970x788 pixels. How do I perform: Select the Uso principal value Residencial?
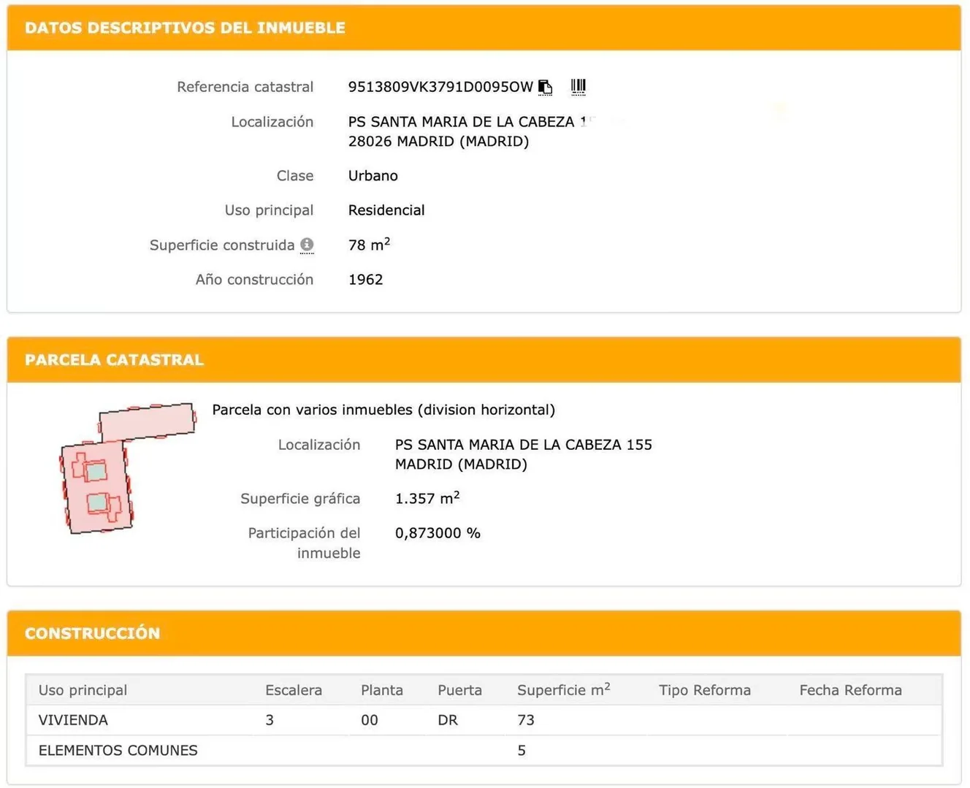point(386,210)
